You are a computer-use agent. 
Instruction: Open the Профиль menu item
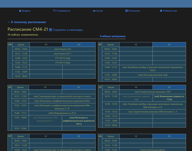26,11
